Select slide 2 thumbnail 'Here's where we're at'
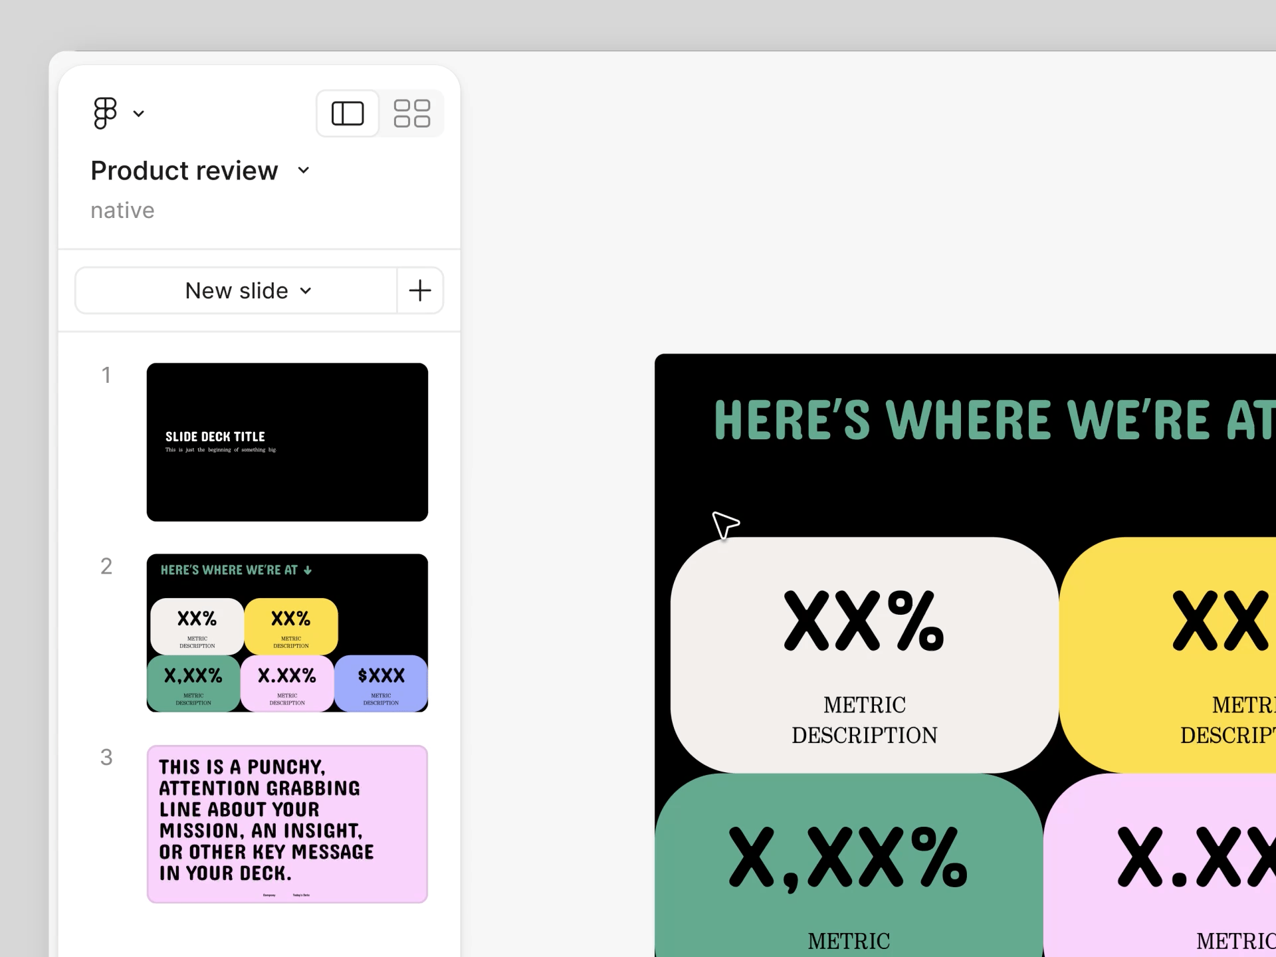The width and height of the screenshot is (1276, 957). point(287,633)
